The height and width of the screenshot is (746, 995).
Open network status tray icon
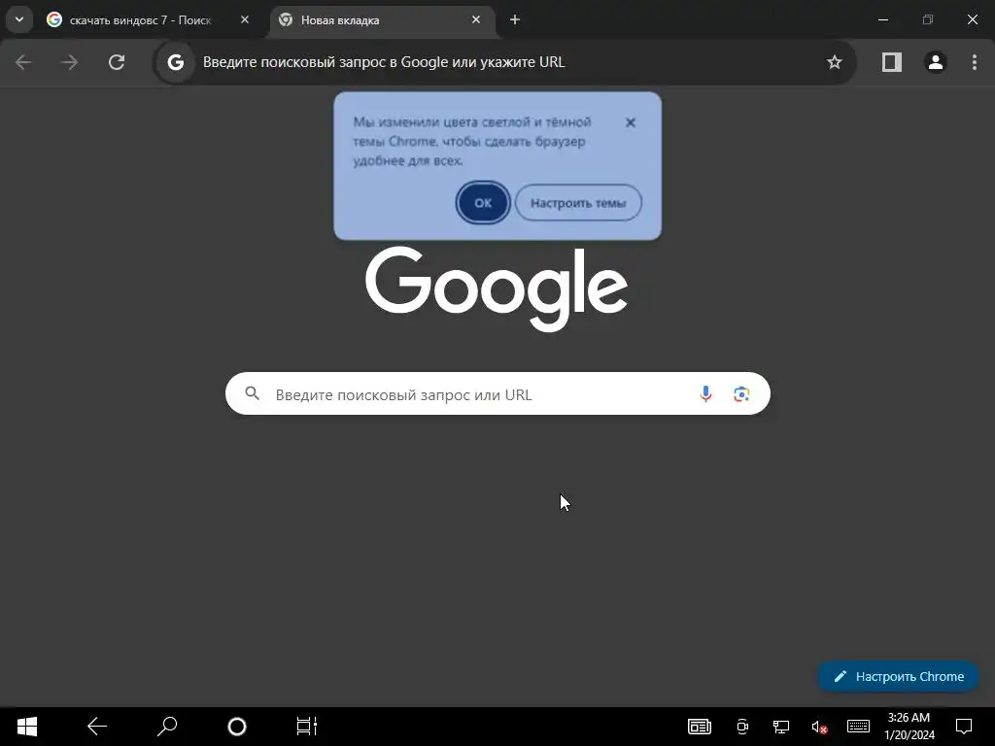(x=780, y=727)
